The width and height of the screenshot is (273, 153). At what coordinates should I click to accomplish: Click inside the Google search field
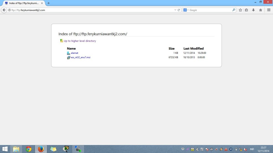[x=210, y=10]
